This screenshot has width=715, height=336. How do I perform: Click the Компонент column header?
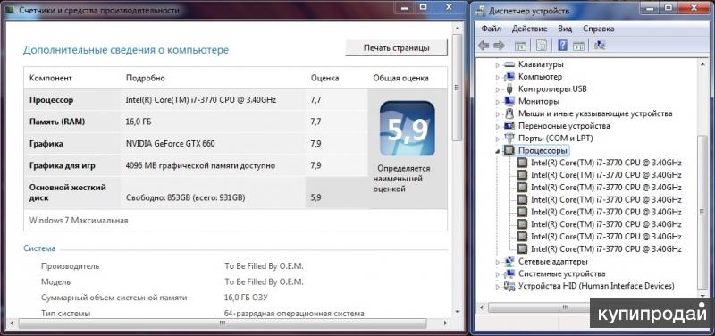pyautogui.click(x=51, y=78)
